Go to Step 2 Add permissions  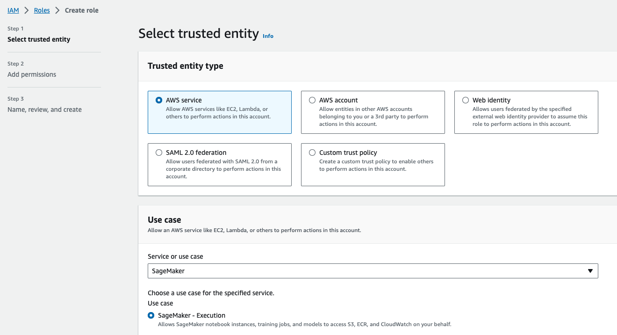pos(32,74)
